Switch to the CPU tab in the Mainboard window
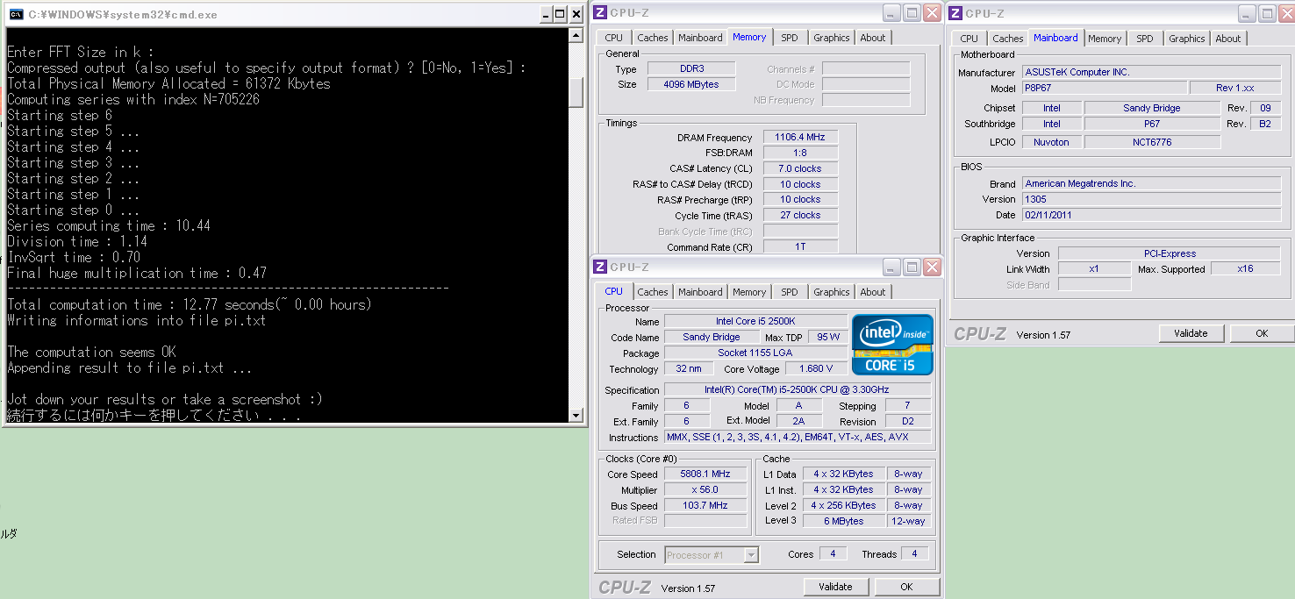The image size is (1295, 599). point(969,39)
